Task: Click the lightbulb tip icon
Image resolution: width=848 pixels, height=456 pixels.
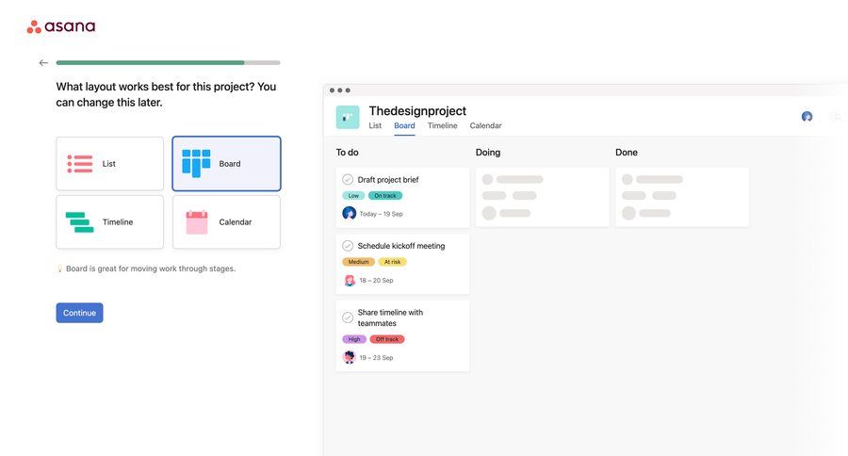Action: (60, 269)
